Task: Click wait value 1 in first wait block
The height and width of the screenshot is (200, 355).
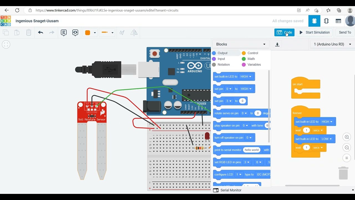Action: point(306,130)
